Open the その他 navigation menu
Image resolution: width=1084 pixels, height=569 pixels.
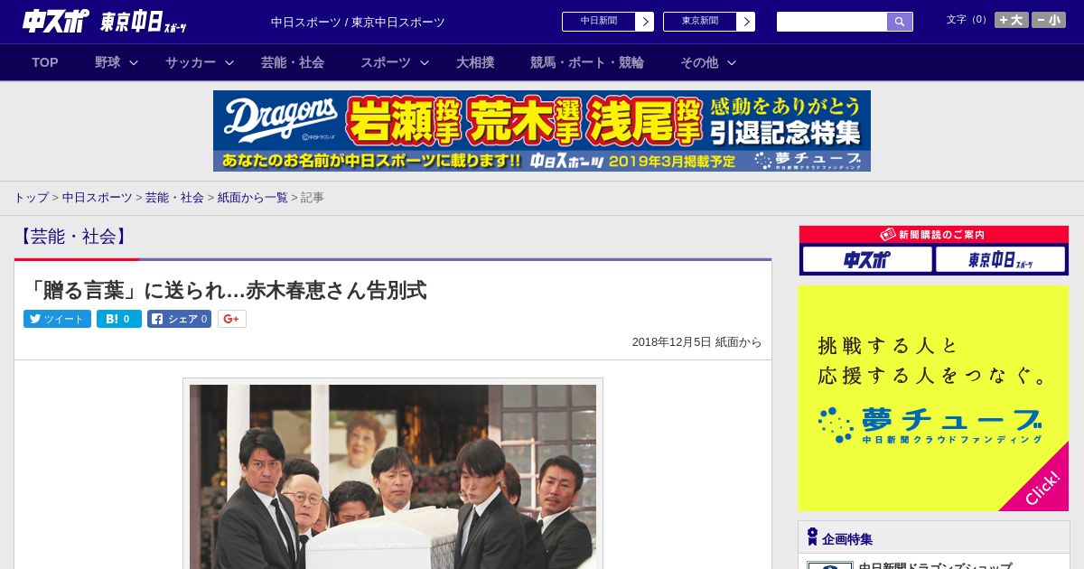[699, 62]
